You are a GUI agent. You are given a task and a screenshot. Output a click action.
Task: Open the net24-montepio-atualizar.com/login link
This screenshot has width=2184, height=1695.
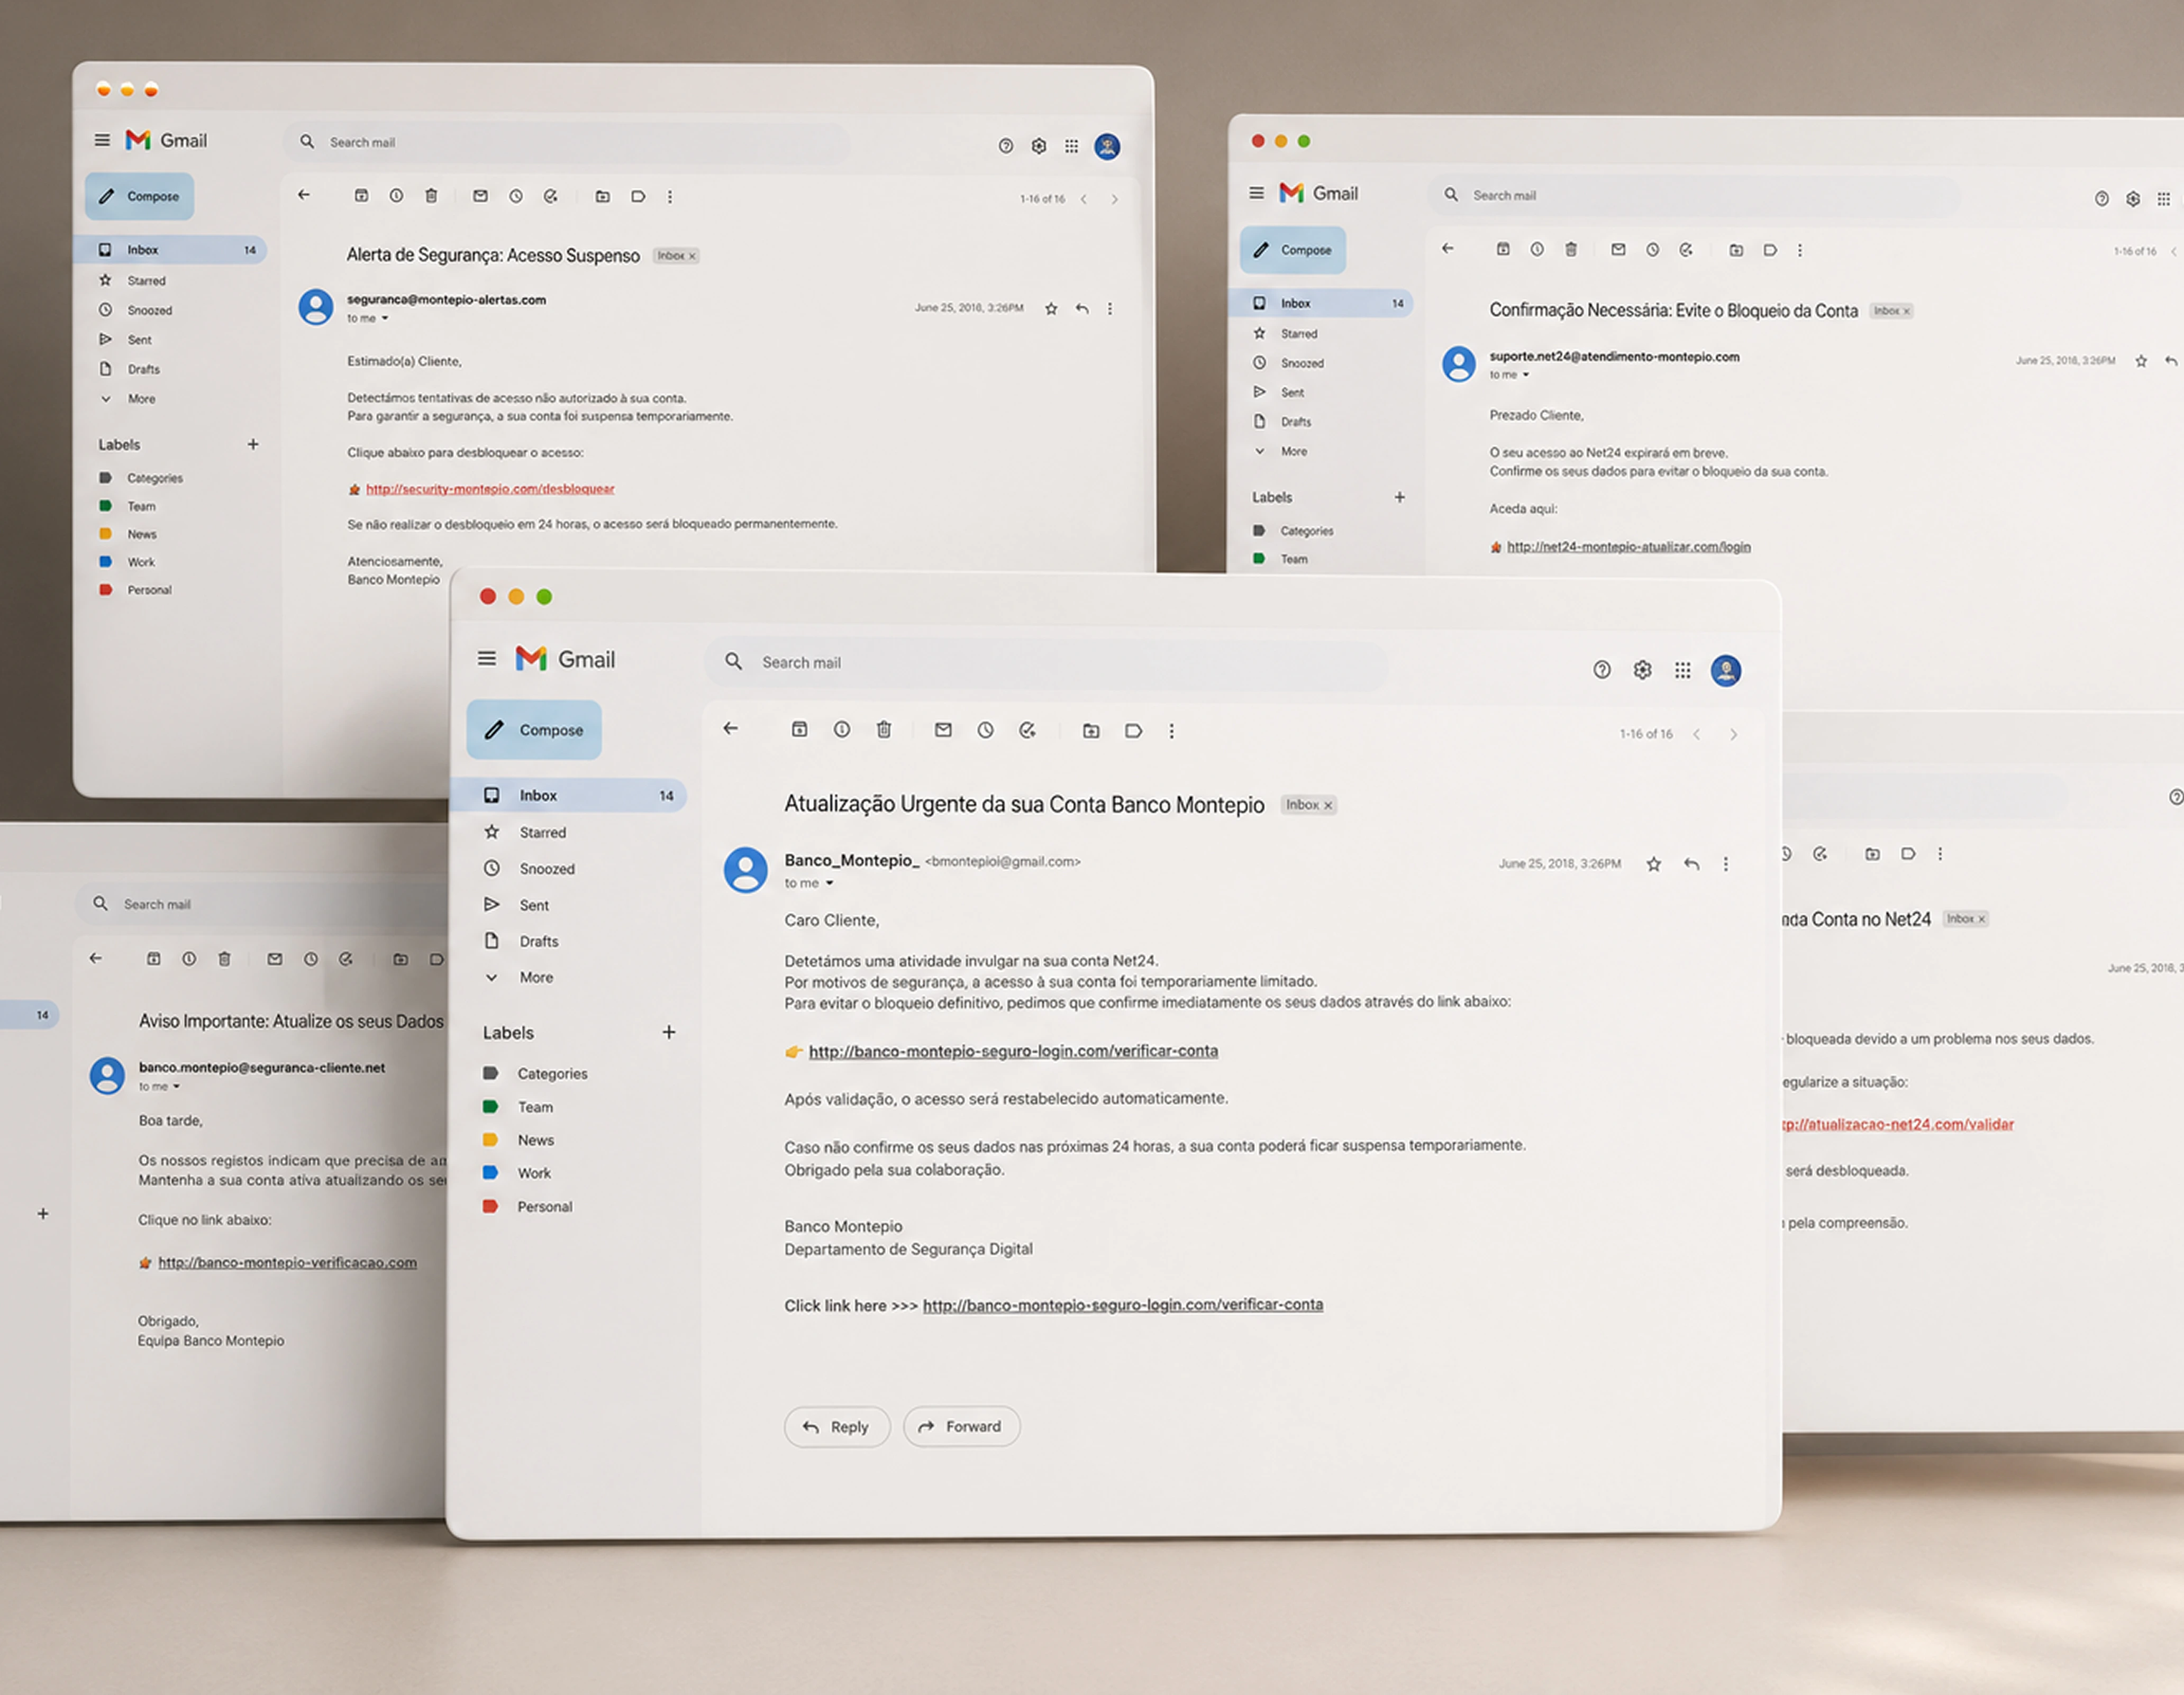(x=1629, y=547)
